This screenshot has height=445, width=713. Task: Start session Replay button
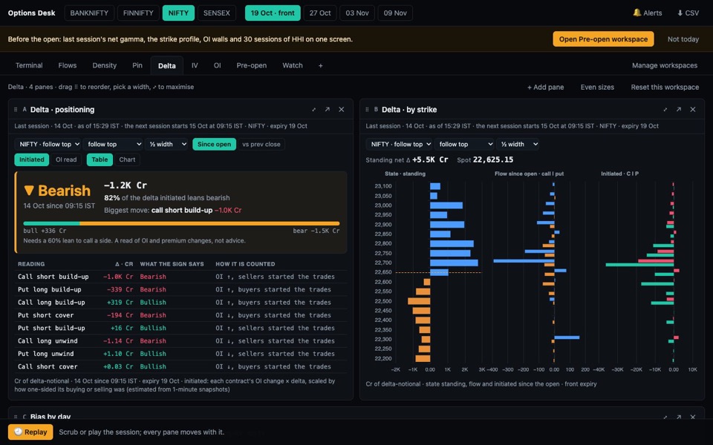coord(30,432)
